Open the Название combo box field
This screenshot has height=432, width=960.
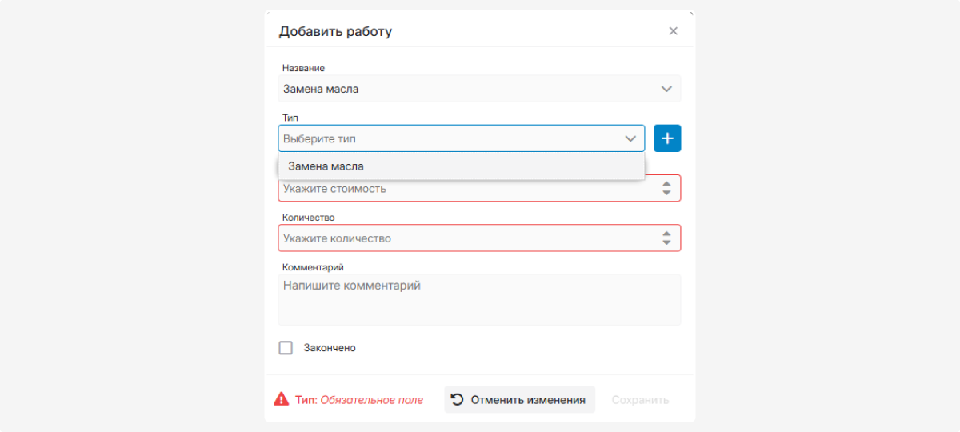coord(464,89)
